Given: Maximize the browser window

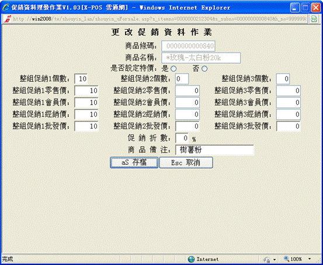Looking at the screenshot, I should (x=305, y=8).
